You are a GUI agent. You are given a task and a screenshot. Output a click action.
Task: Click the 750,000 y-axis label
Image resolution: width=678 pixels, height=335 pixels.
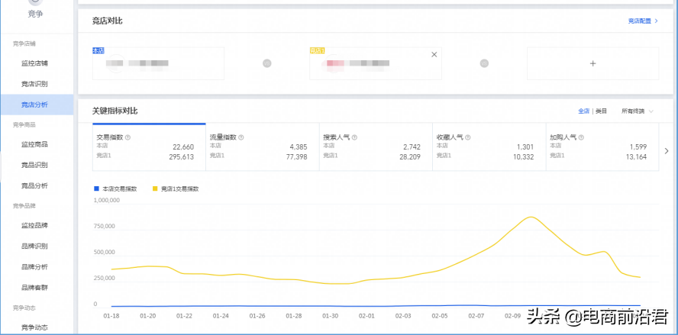(x=104, y=227)
